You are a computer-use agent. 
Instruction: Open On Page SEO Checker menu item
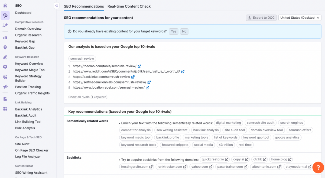(x=32, y=150)
